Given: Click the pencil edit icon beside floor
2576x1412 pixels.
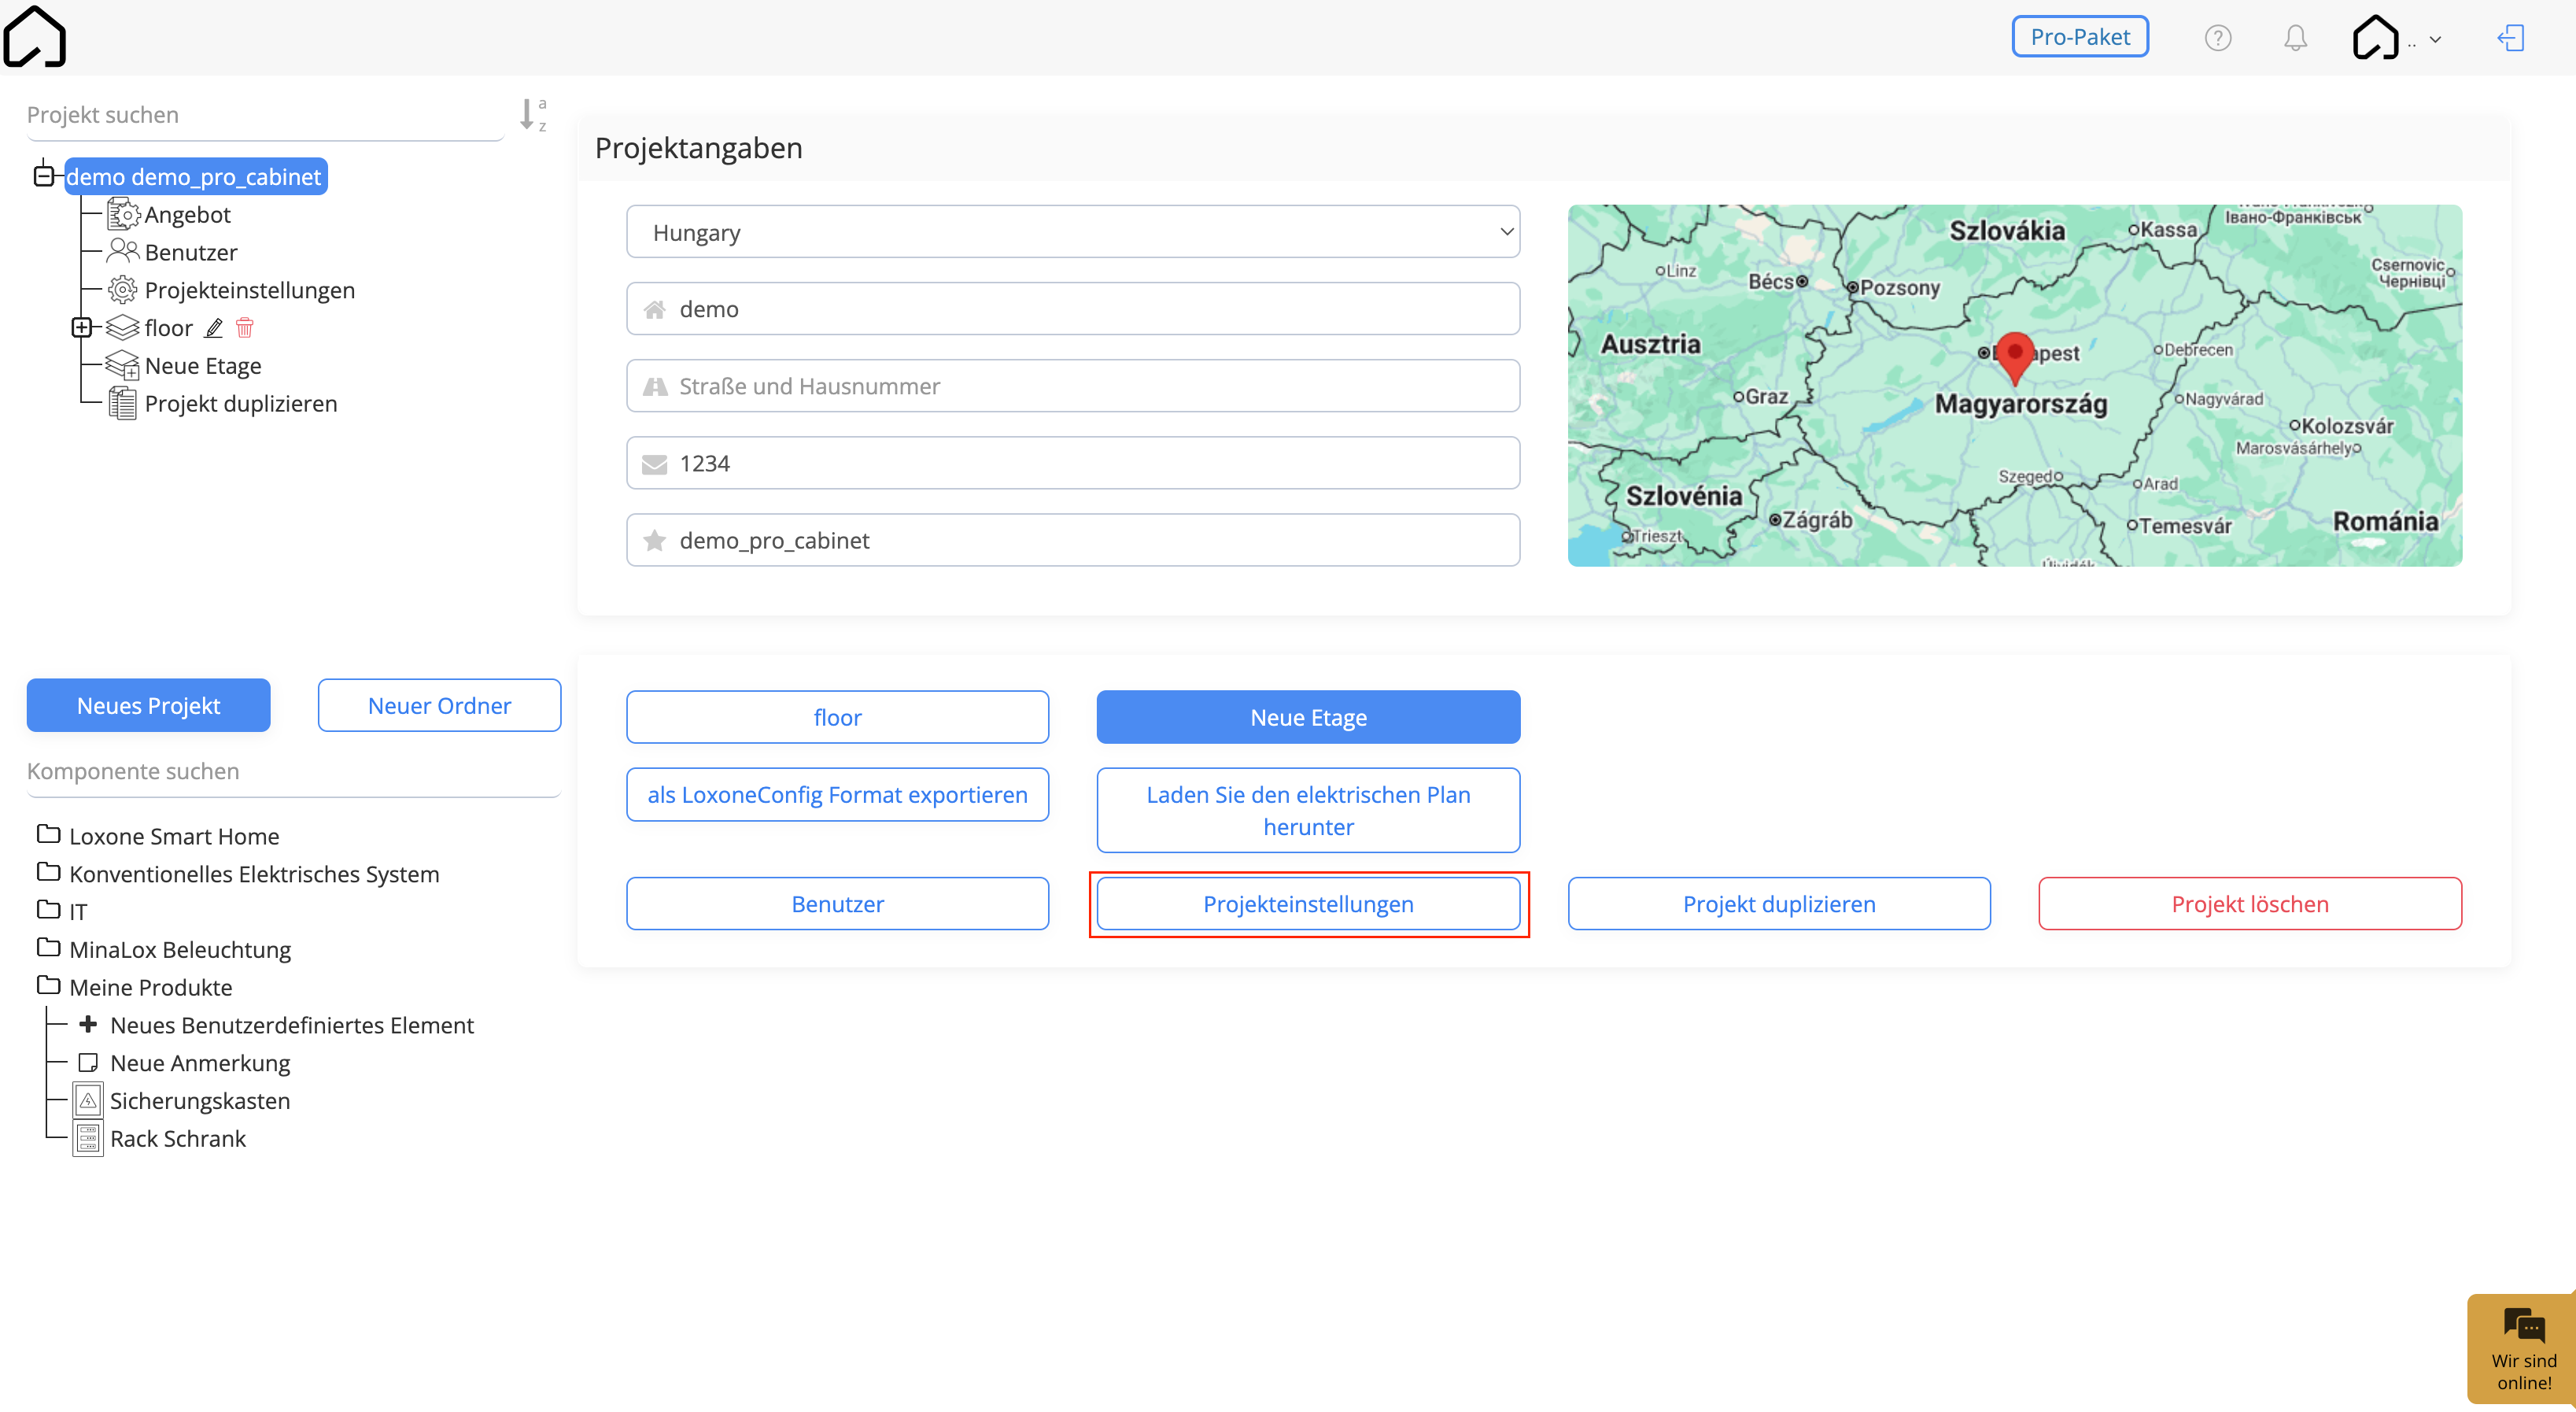Looking at the screenshot, I should coord(214,327).
